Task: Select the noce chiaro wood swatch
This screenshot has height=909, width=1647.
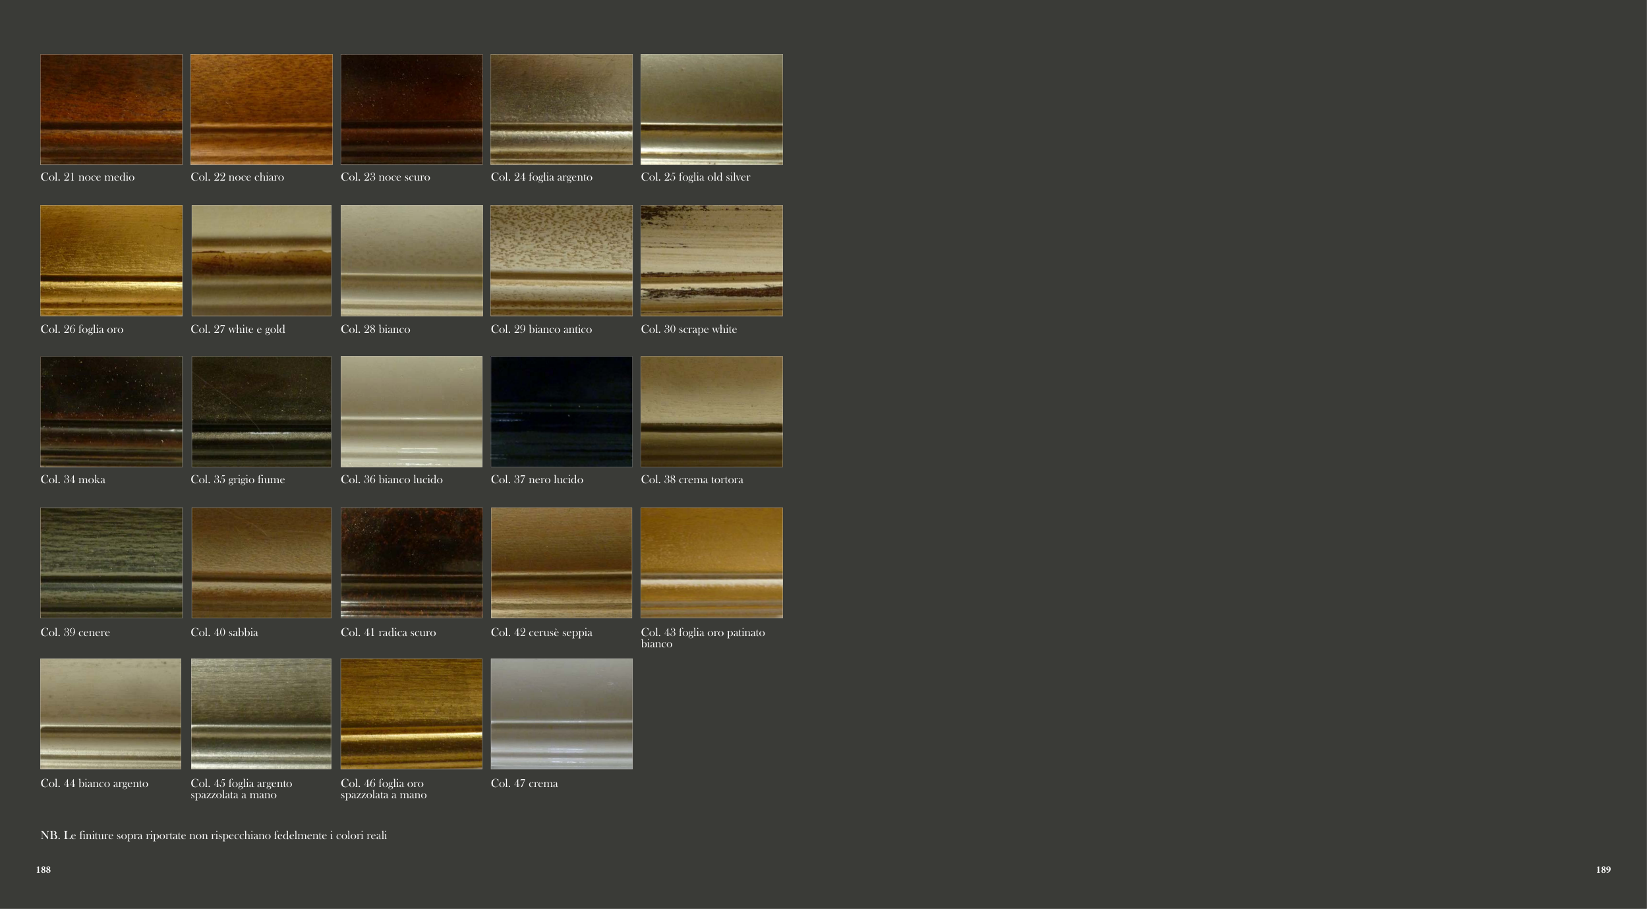Action: tap(261, 109)
